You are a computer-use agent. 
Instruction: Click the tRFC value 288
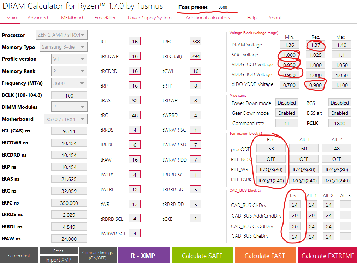(x=196, y=41)
